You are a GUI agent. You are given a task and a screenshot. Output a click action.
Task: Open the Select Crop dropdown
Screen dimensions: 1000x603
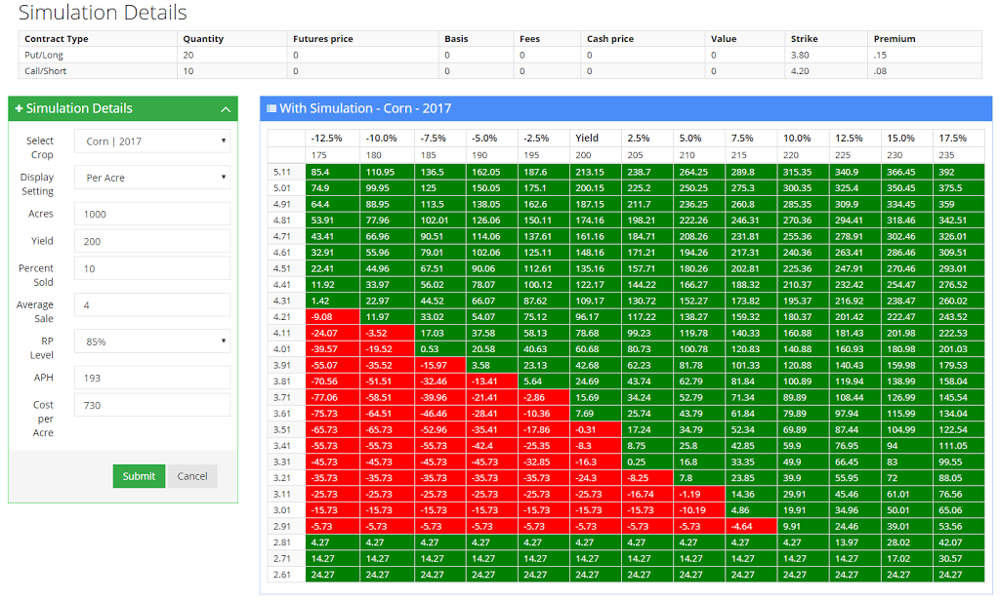152,141
